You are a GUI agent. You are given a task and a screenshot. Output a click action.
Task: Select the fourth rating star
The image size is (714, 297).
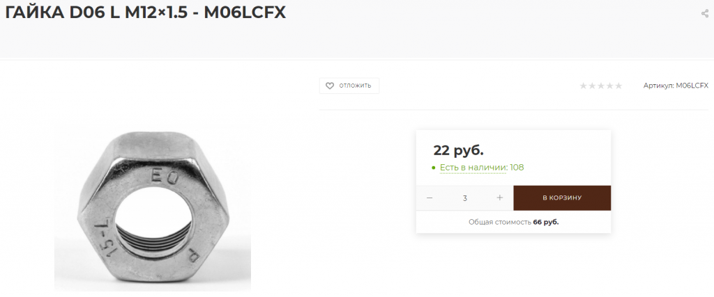(x=609, y=86)
